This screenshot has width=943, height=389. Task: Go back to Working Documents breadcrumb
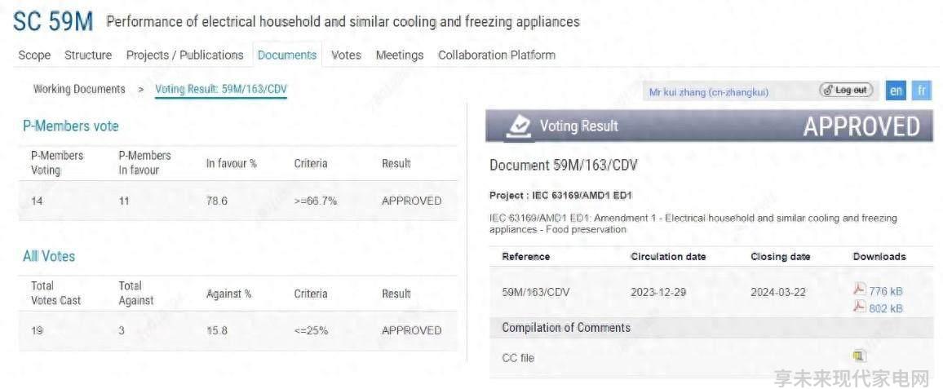pyautogui.click(x=79, y=90)
